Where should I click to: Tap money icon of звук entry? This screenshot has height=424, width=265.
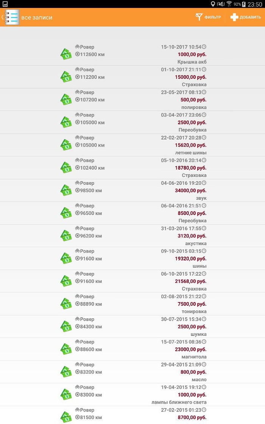coord(66,190)
